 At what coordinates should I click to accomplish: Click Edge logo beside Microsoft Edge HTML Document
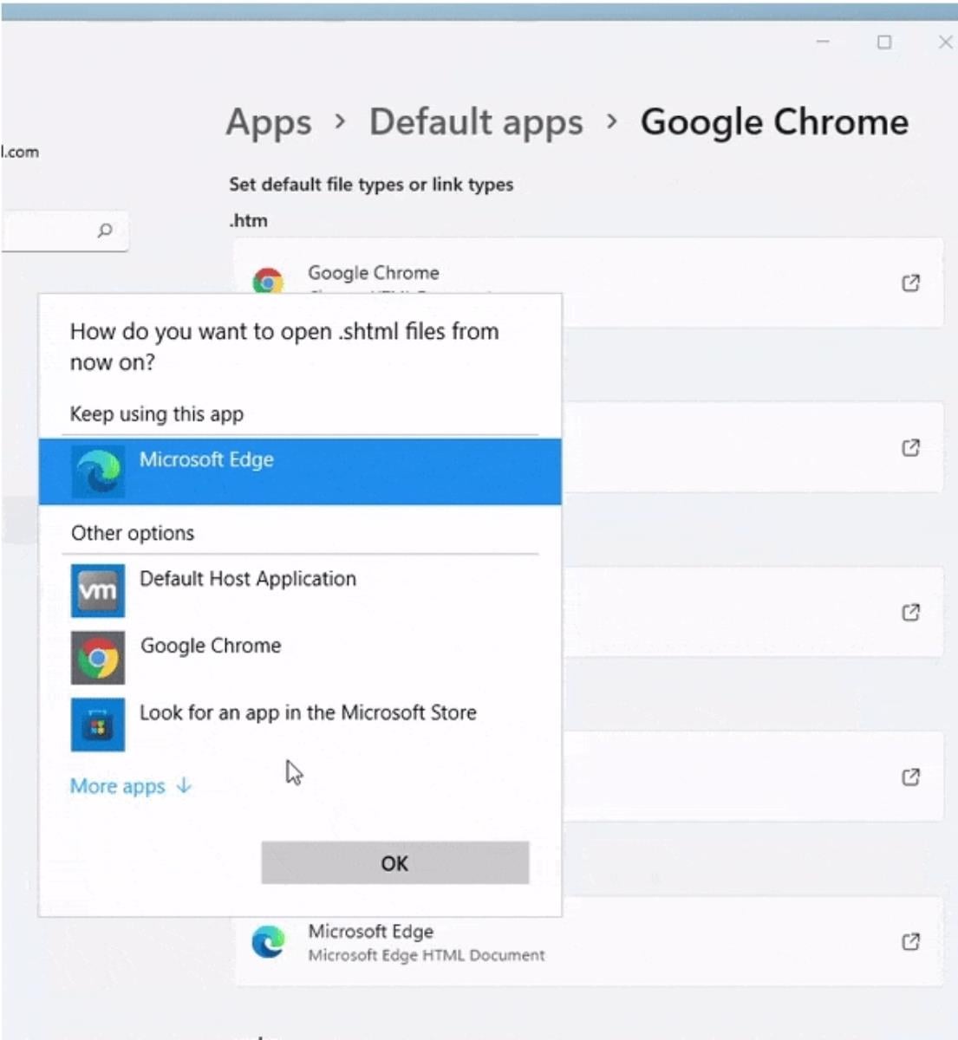[x=268, y=942]
